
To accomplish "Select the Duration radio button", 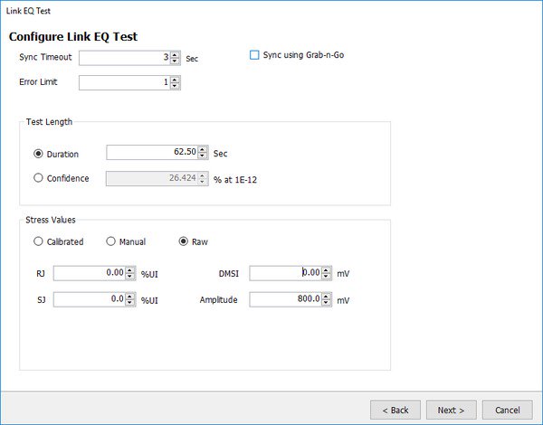I will (38, 154).
